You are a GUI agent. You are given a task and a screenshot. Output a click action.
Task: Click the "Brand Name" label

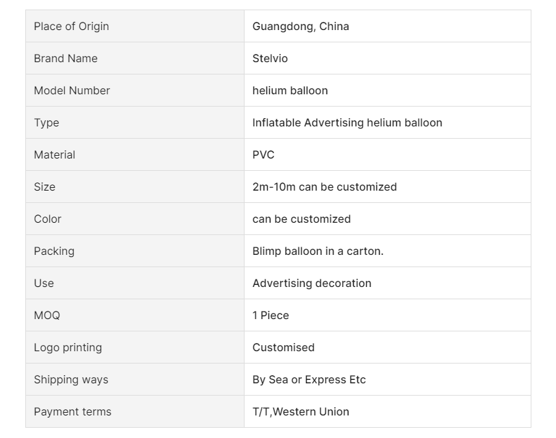pyautogui.click(x=66, y=58)
